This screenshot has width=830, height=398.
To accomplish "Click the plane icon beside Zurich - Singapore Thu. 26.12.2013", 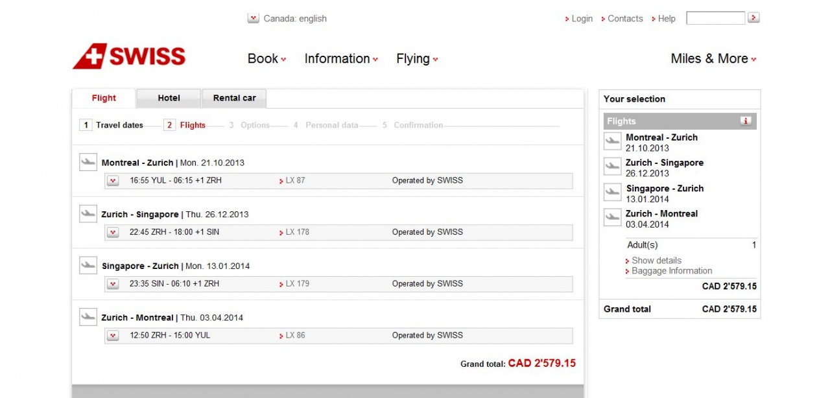I will 88,213.
